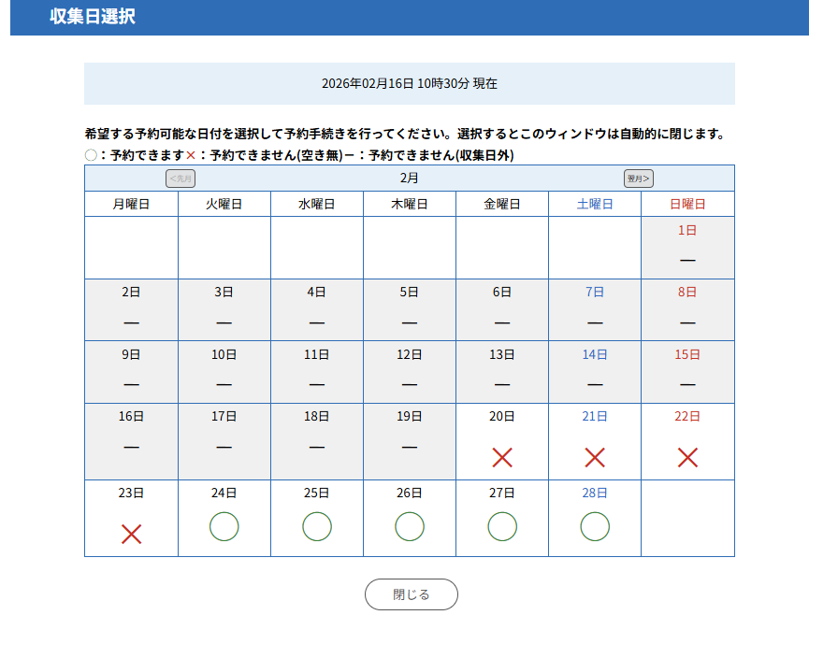Click the red X on the 20th
The height and width of the screenshot is (658, 838).
tap(502, 458)
